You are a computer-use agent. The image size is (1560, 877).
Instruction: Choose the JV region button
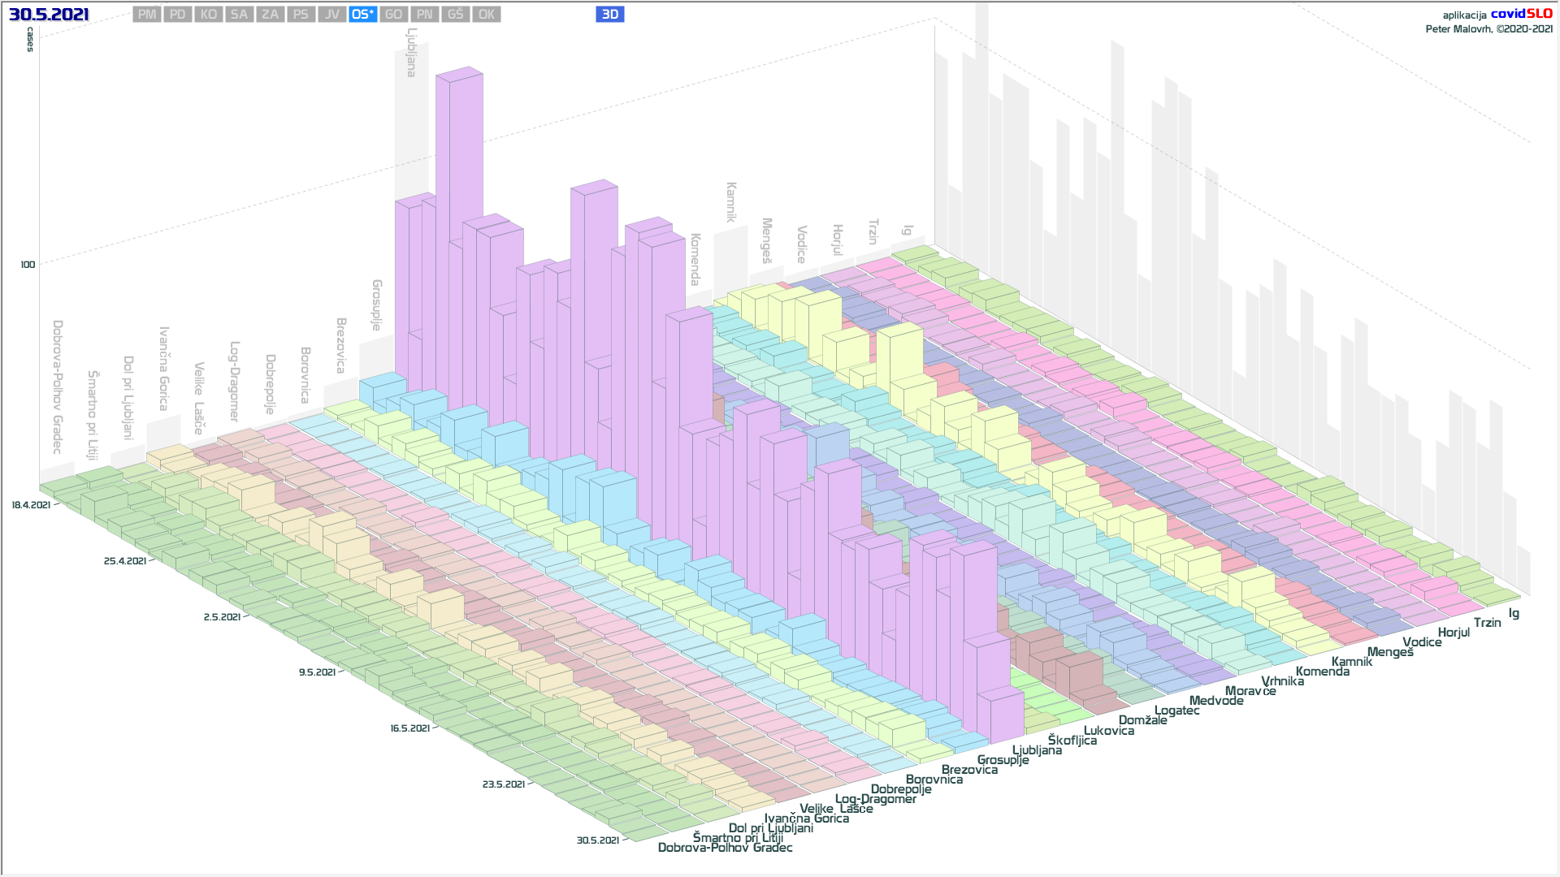click(x=331, y=15)
